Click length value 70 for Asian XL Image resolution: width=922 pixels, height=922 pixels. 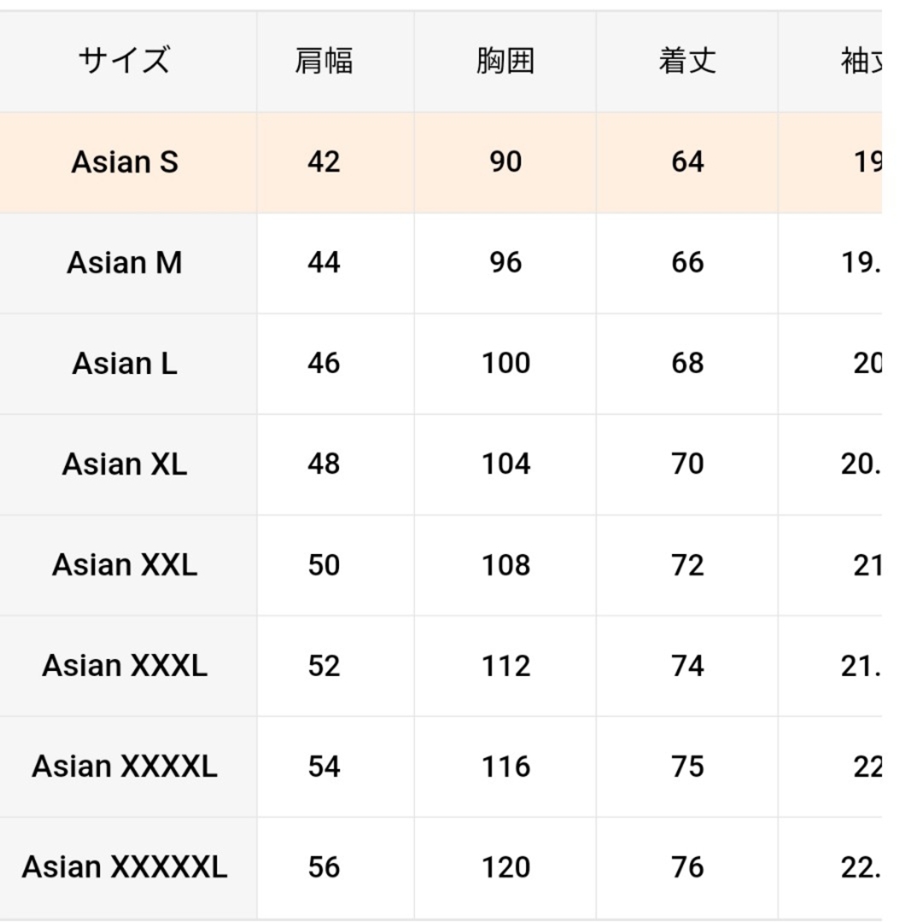(687, 464)
